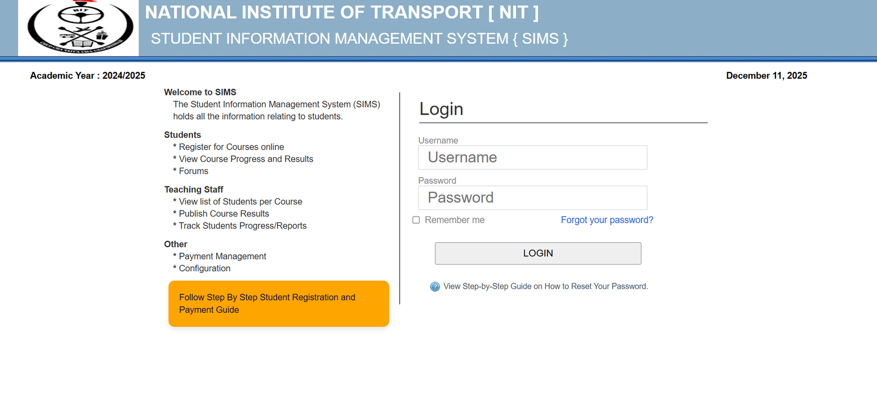877x410 pixels.
Task: Click the National Institute of Transport header title
Action: (x=341, y=12)
